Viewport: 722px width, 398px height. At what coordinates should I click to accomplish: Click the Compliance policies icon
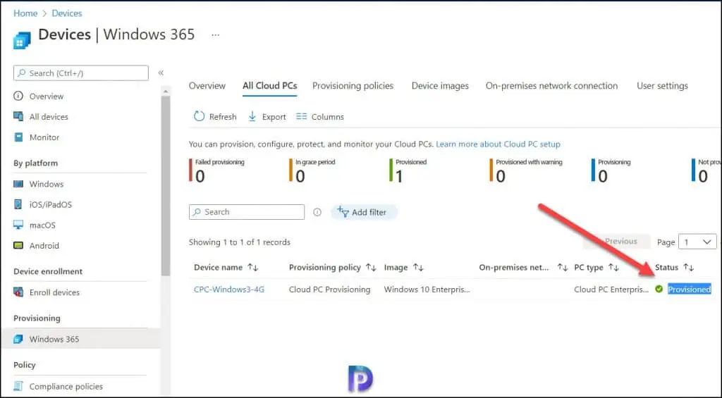[18, 386]
